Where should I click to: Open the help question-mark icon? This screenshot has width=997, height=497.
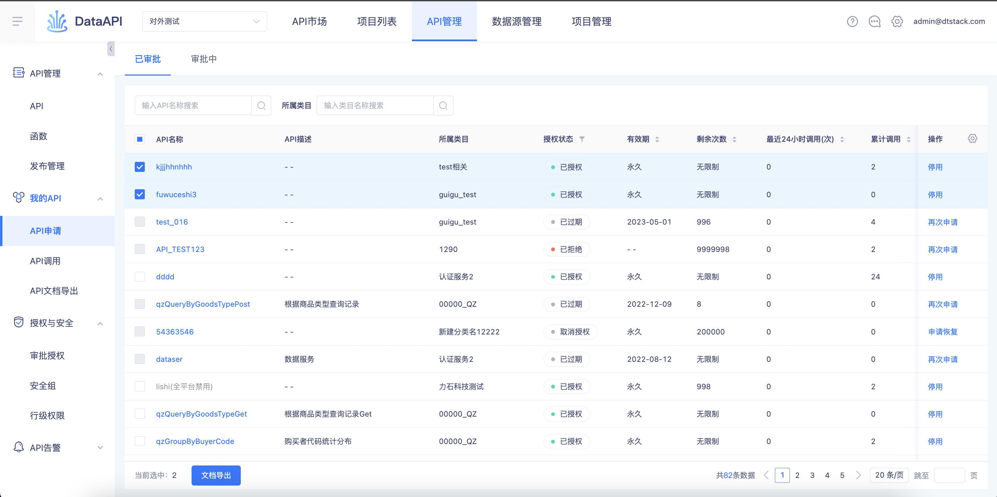pos(852,21)
